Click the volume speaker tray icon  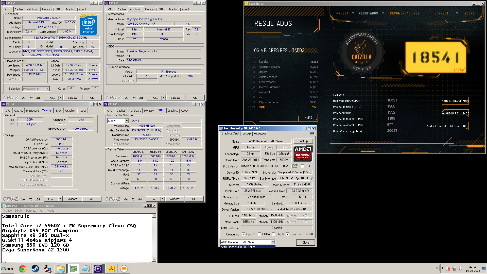click(460, 269)
